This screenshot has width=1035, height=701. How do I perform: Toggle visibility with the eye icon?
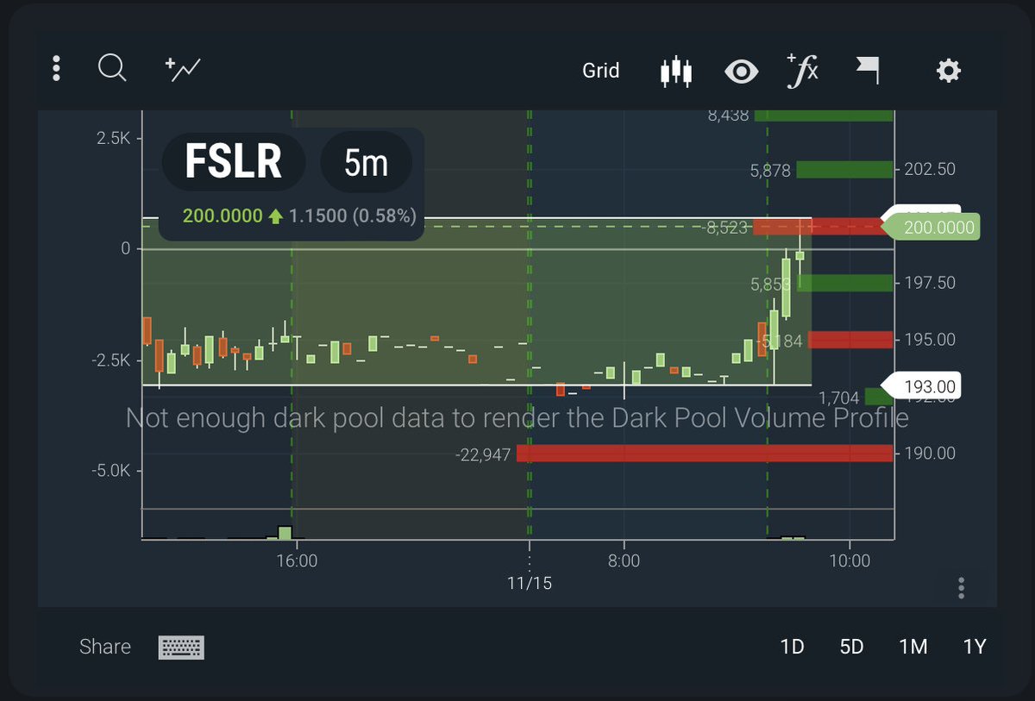pyautogui.click(x=742, y=72)
